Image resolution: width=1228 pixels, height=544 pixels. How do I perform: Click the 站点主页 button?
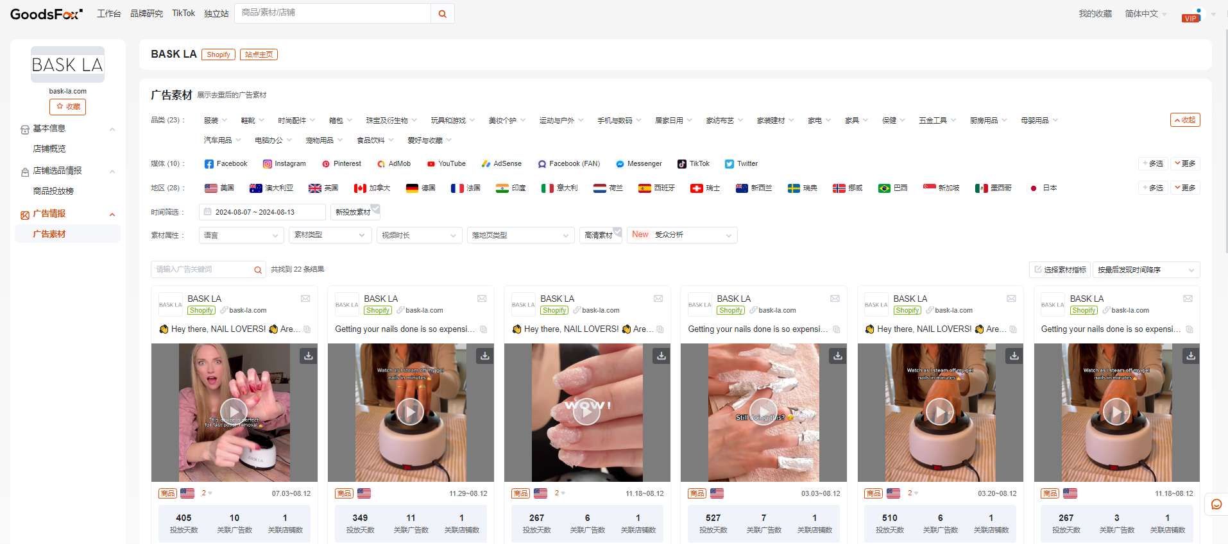point(259,54)
